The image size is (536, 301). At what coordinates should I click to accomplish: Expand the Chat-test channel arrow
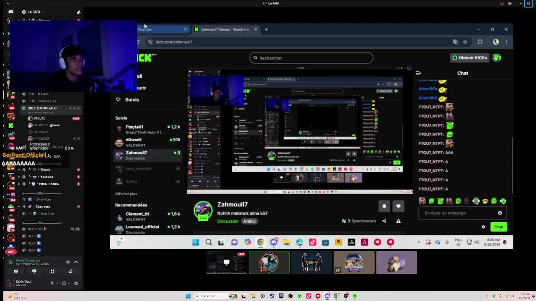(x=18, y=207)
